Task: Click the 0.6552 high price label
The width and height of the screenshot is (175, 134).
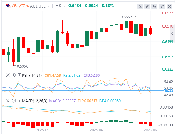Action: (126, 17)
